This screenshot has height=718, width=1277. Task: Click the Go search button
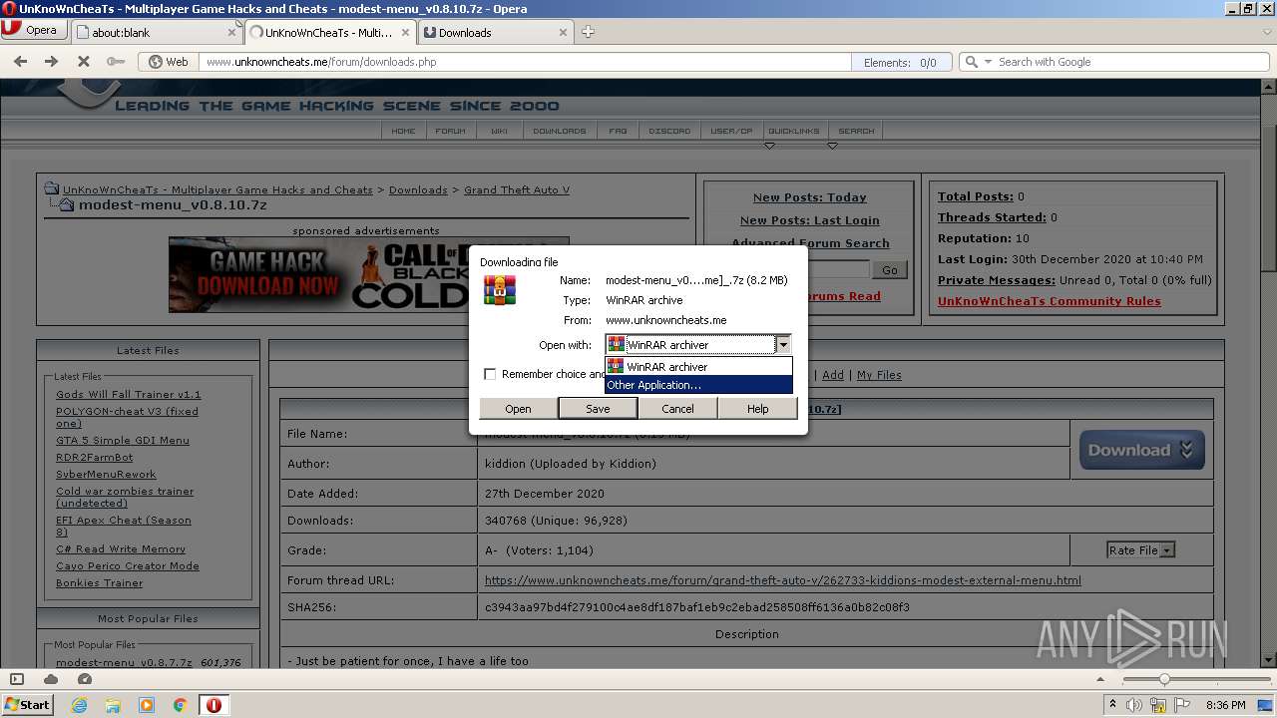889,270
